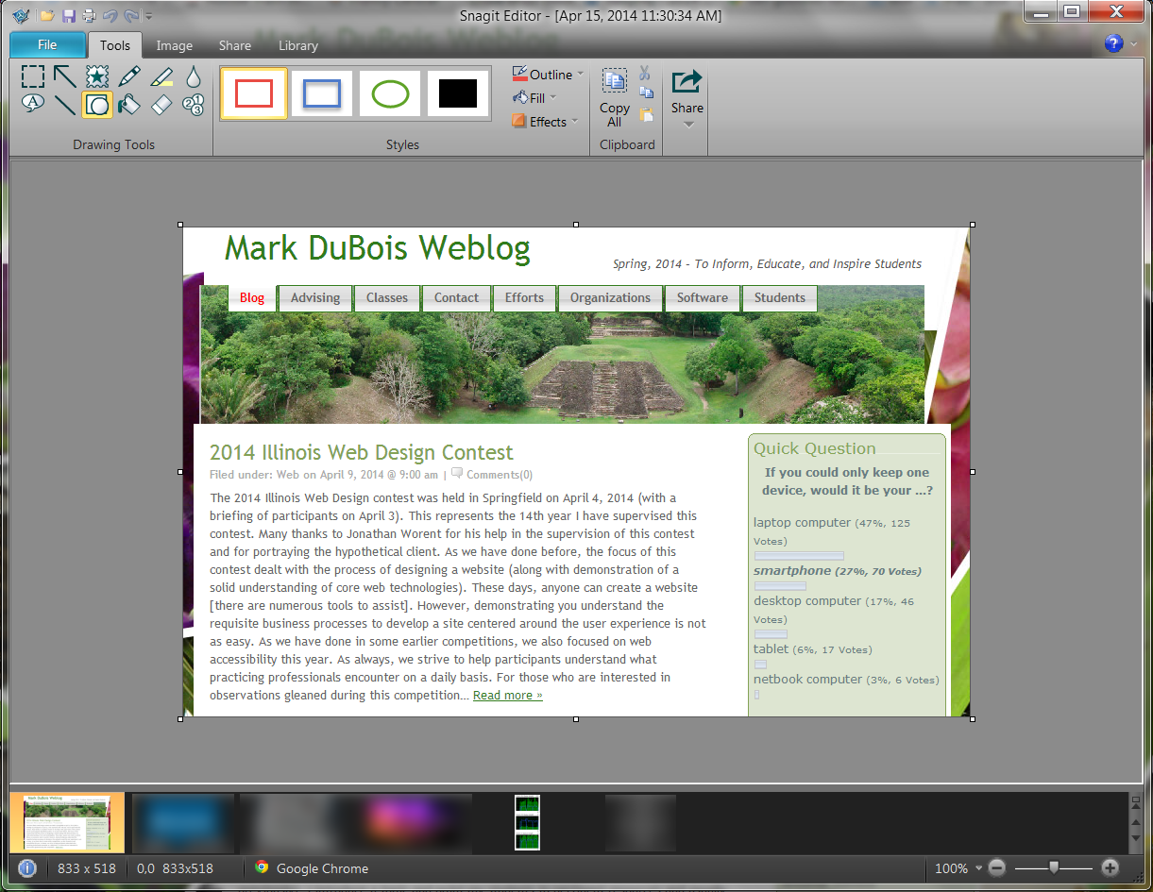Click the Contact tab in the captured webpage
Image resolution: width=1153 pixels, height=892 pixels.
tap(456, 298)
